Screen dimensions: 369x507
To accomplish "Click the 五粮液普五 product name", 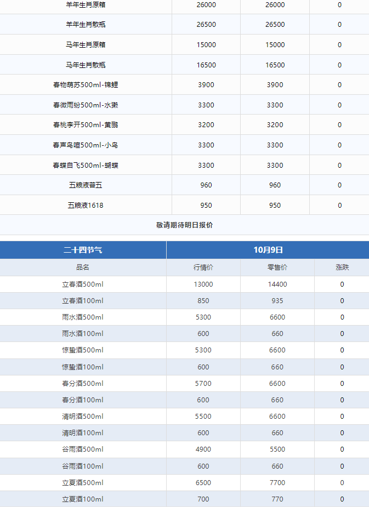I will [86, 185].
